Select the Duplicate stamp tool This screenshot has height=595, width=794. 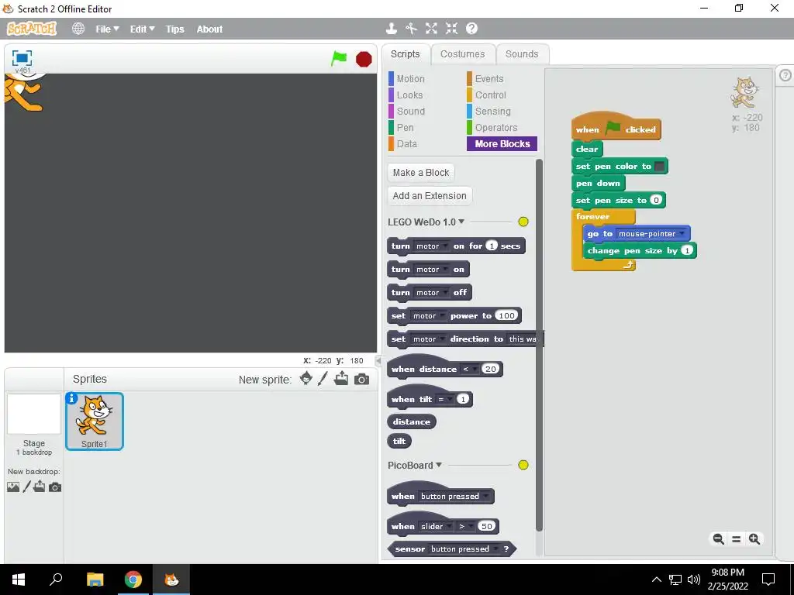click(x=391, y=29)
